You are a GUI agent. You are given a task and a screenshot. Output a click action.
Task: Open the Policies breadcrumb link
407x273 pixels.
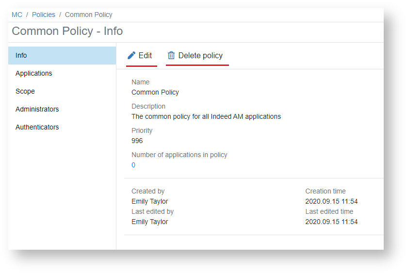tap(43, 15)
